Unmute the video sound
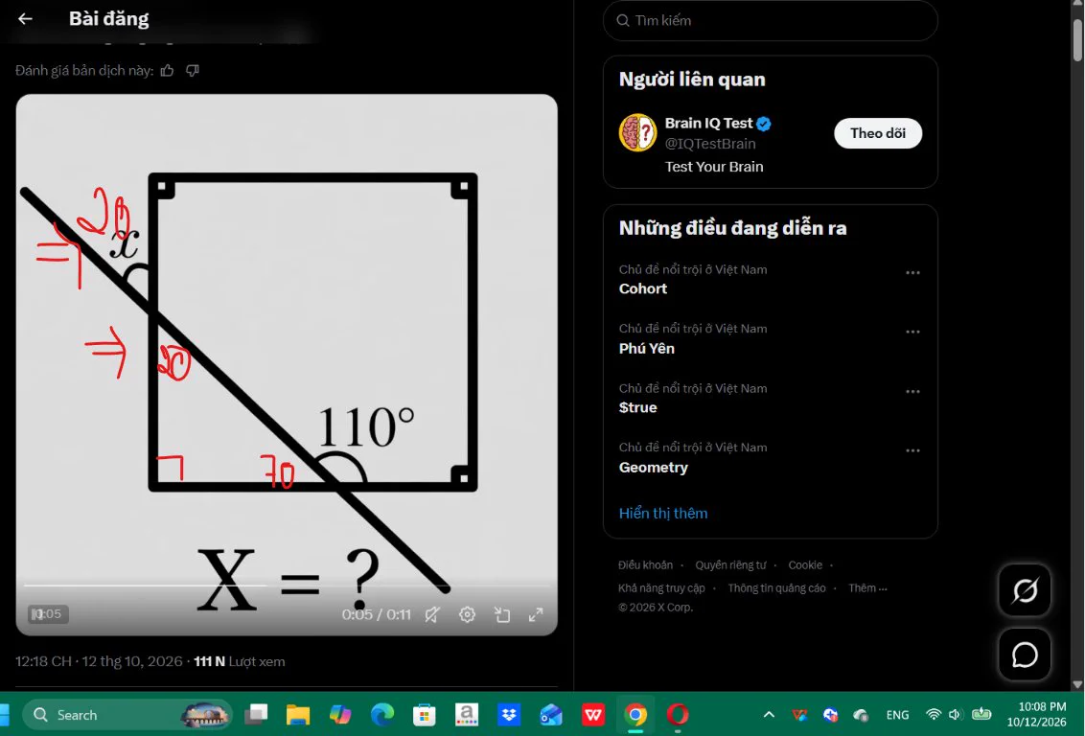The image size is (1085, 736). pyautogui.click(x=432, y=614)
